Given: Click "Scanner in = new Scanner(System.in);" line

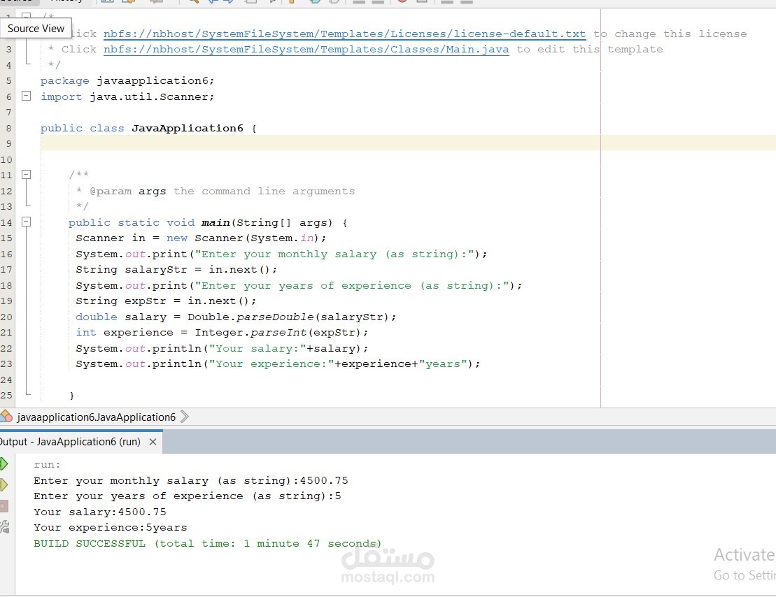Looking at the screenshot, I should [201, 238].
